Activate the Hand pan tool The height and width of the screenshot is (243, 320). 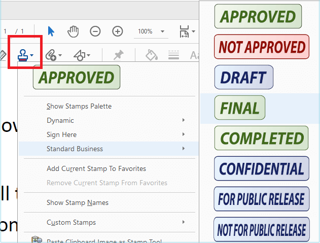(x=74, y=31)
